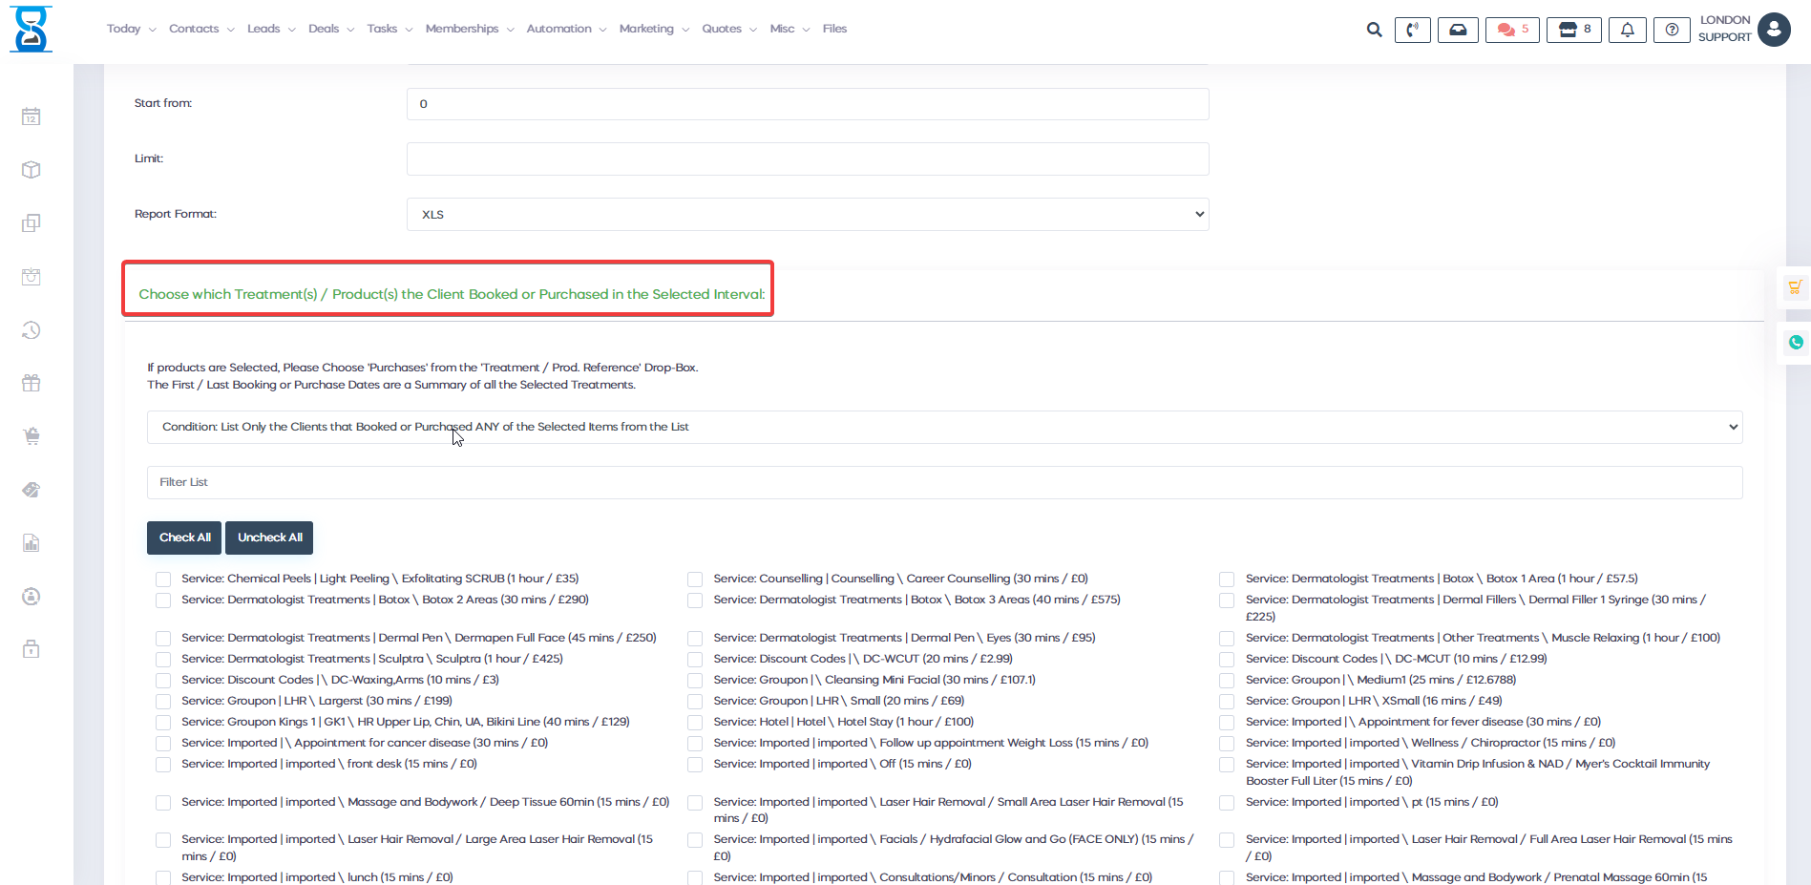
Task: Open the Report Format XLS dropdown
Action: 807,214
